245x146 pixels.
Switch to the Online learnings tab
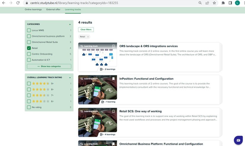[34, 9]
